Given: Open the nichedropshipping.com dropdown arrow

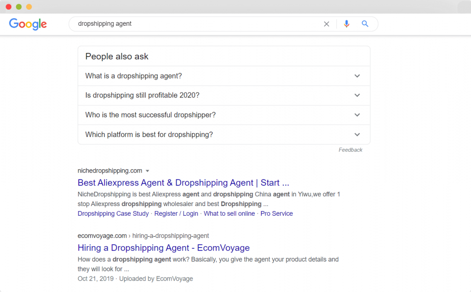Looking at the screenshot, I should point(148,171).
